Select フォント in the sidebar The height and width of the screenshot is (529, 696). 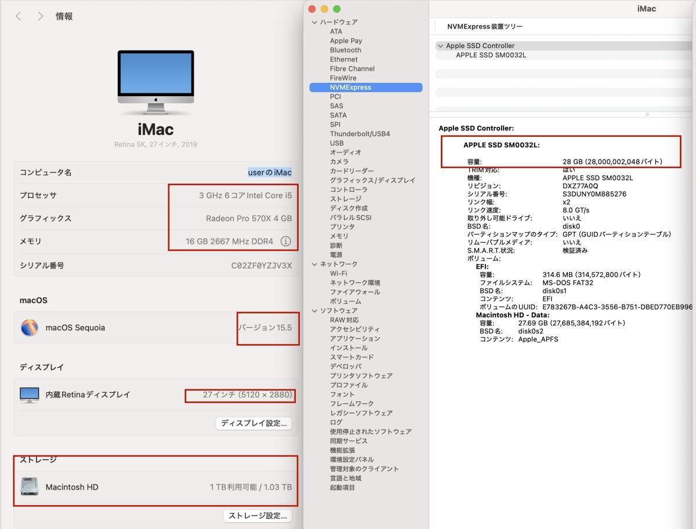click(342, 394)
